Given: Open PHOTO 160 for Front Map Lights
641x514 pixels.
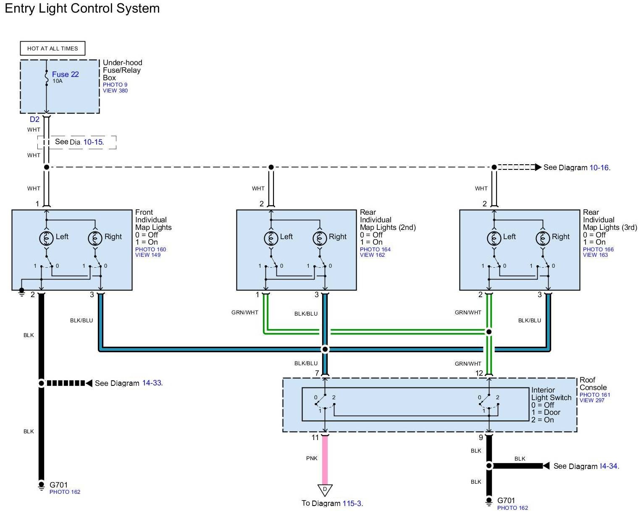Looking at the screenshot, I should (150, 249).
